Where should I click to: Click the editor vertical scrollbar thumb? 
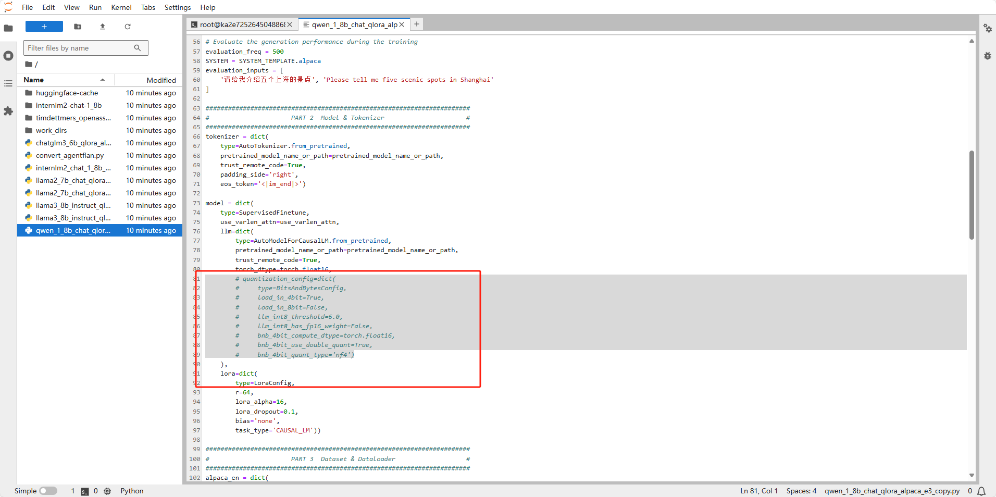972,195
